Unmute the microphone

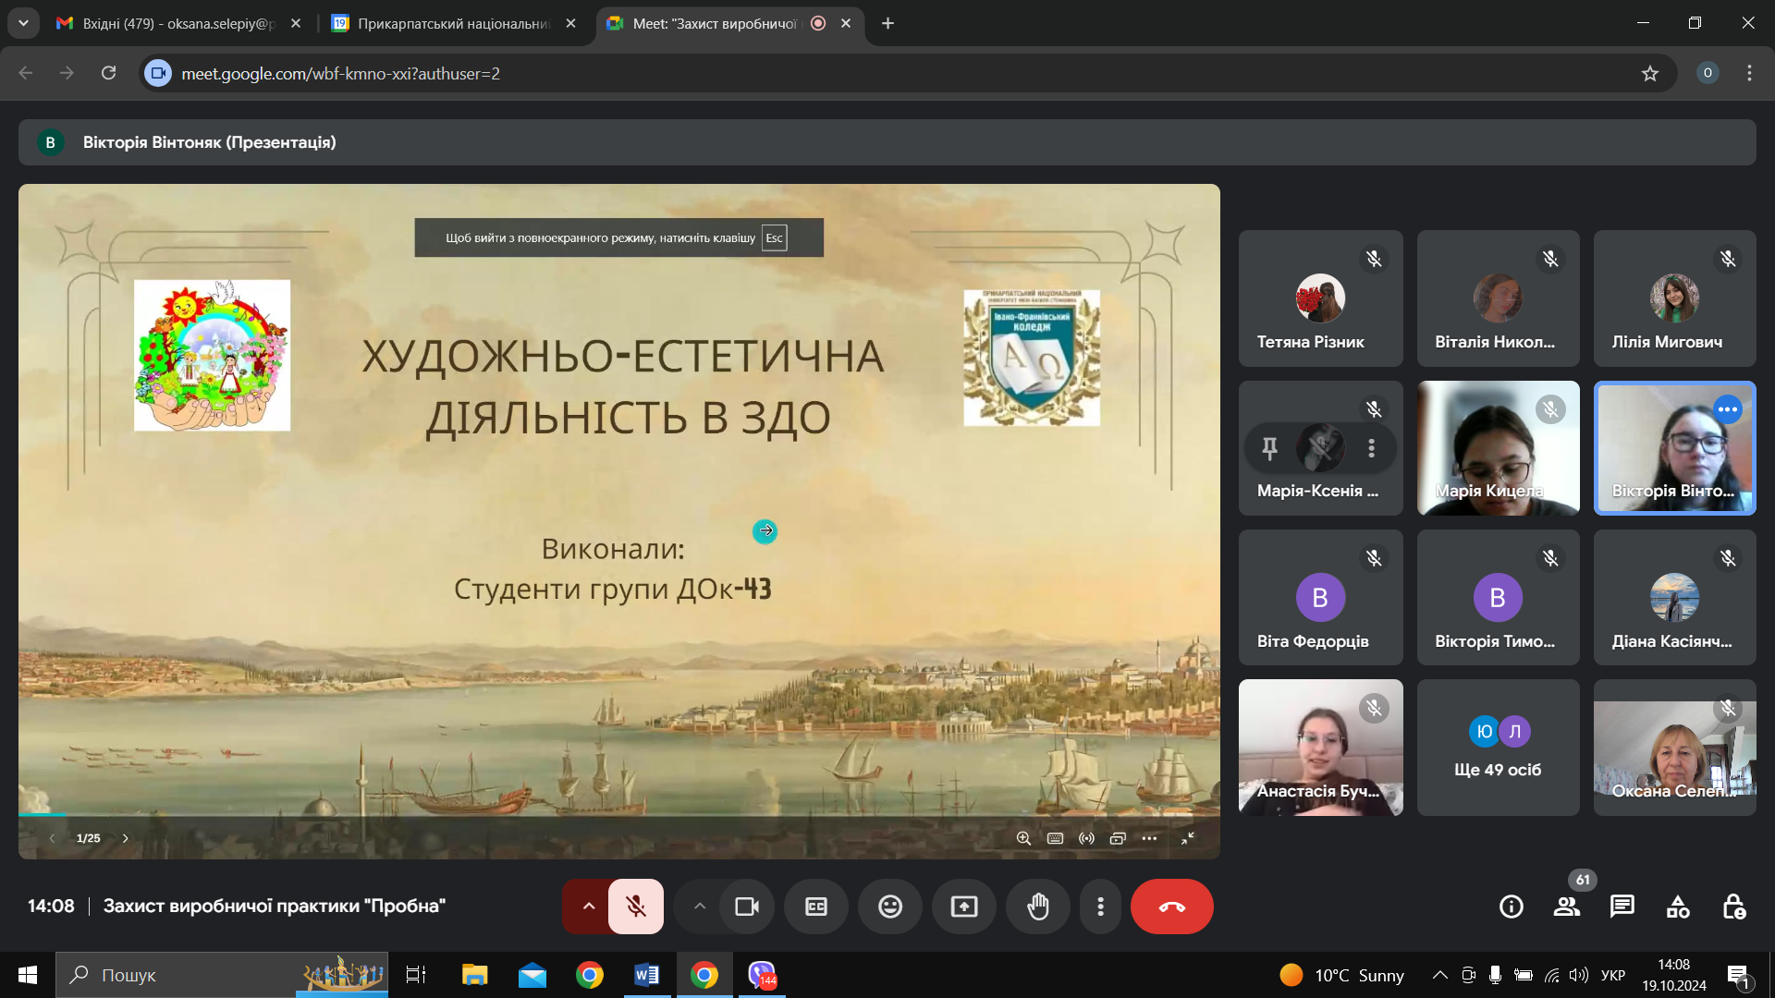(x=636, y=907)
